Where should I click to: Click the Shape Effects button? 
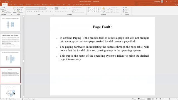click(115, 12)
